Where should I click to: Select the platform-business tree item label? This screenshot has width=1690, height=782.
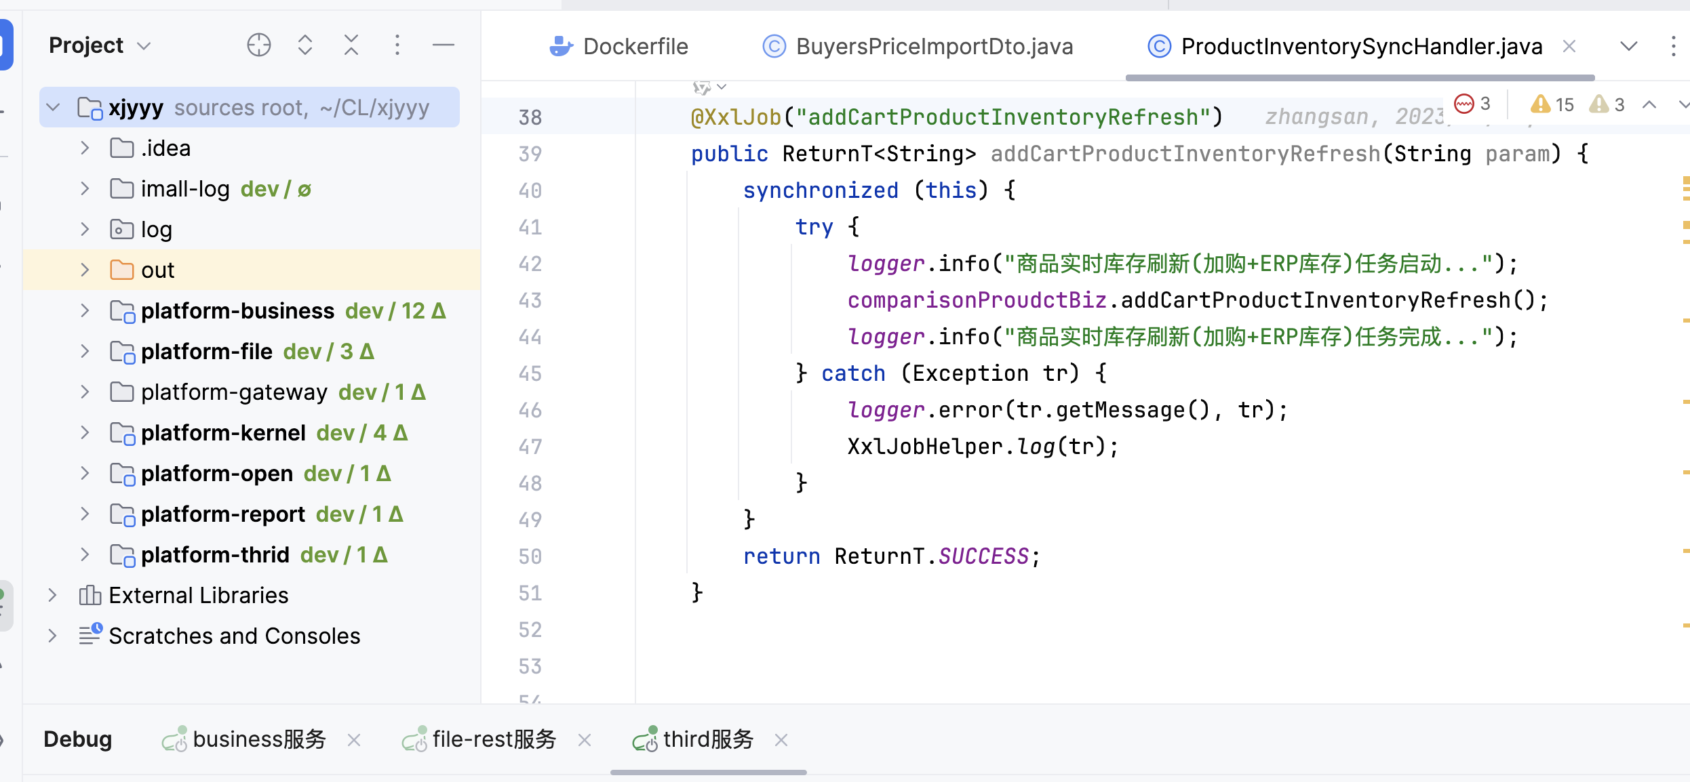click(238, 310)
